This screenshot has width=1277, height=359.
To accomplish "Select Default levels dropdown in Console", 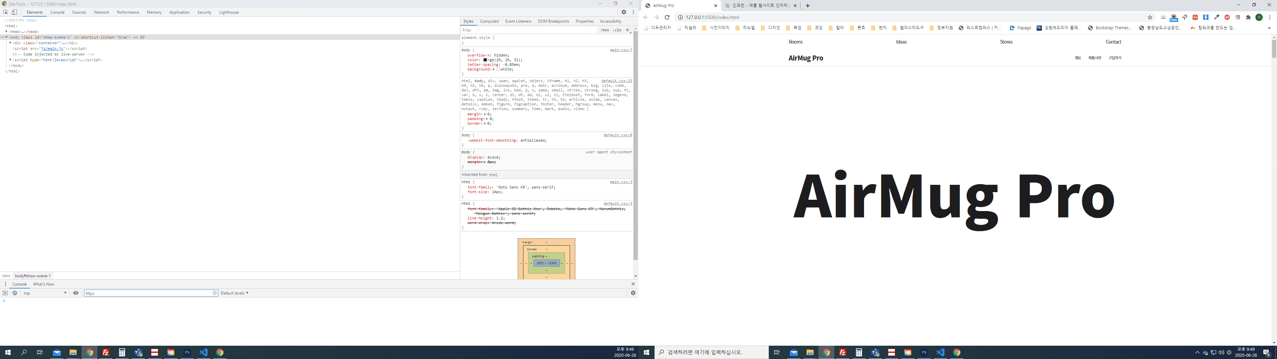I will 234,293.
